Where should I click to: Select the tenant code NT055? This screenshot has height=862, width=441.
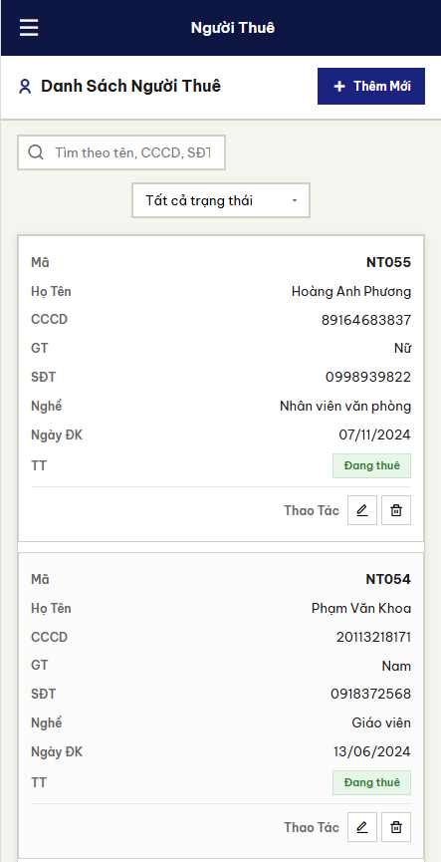coord(388,262)
